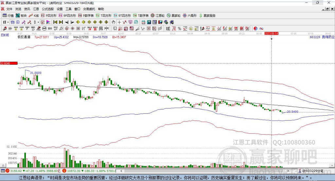Open 赢家服务 with the dollar icon

[x=207, y=16]
